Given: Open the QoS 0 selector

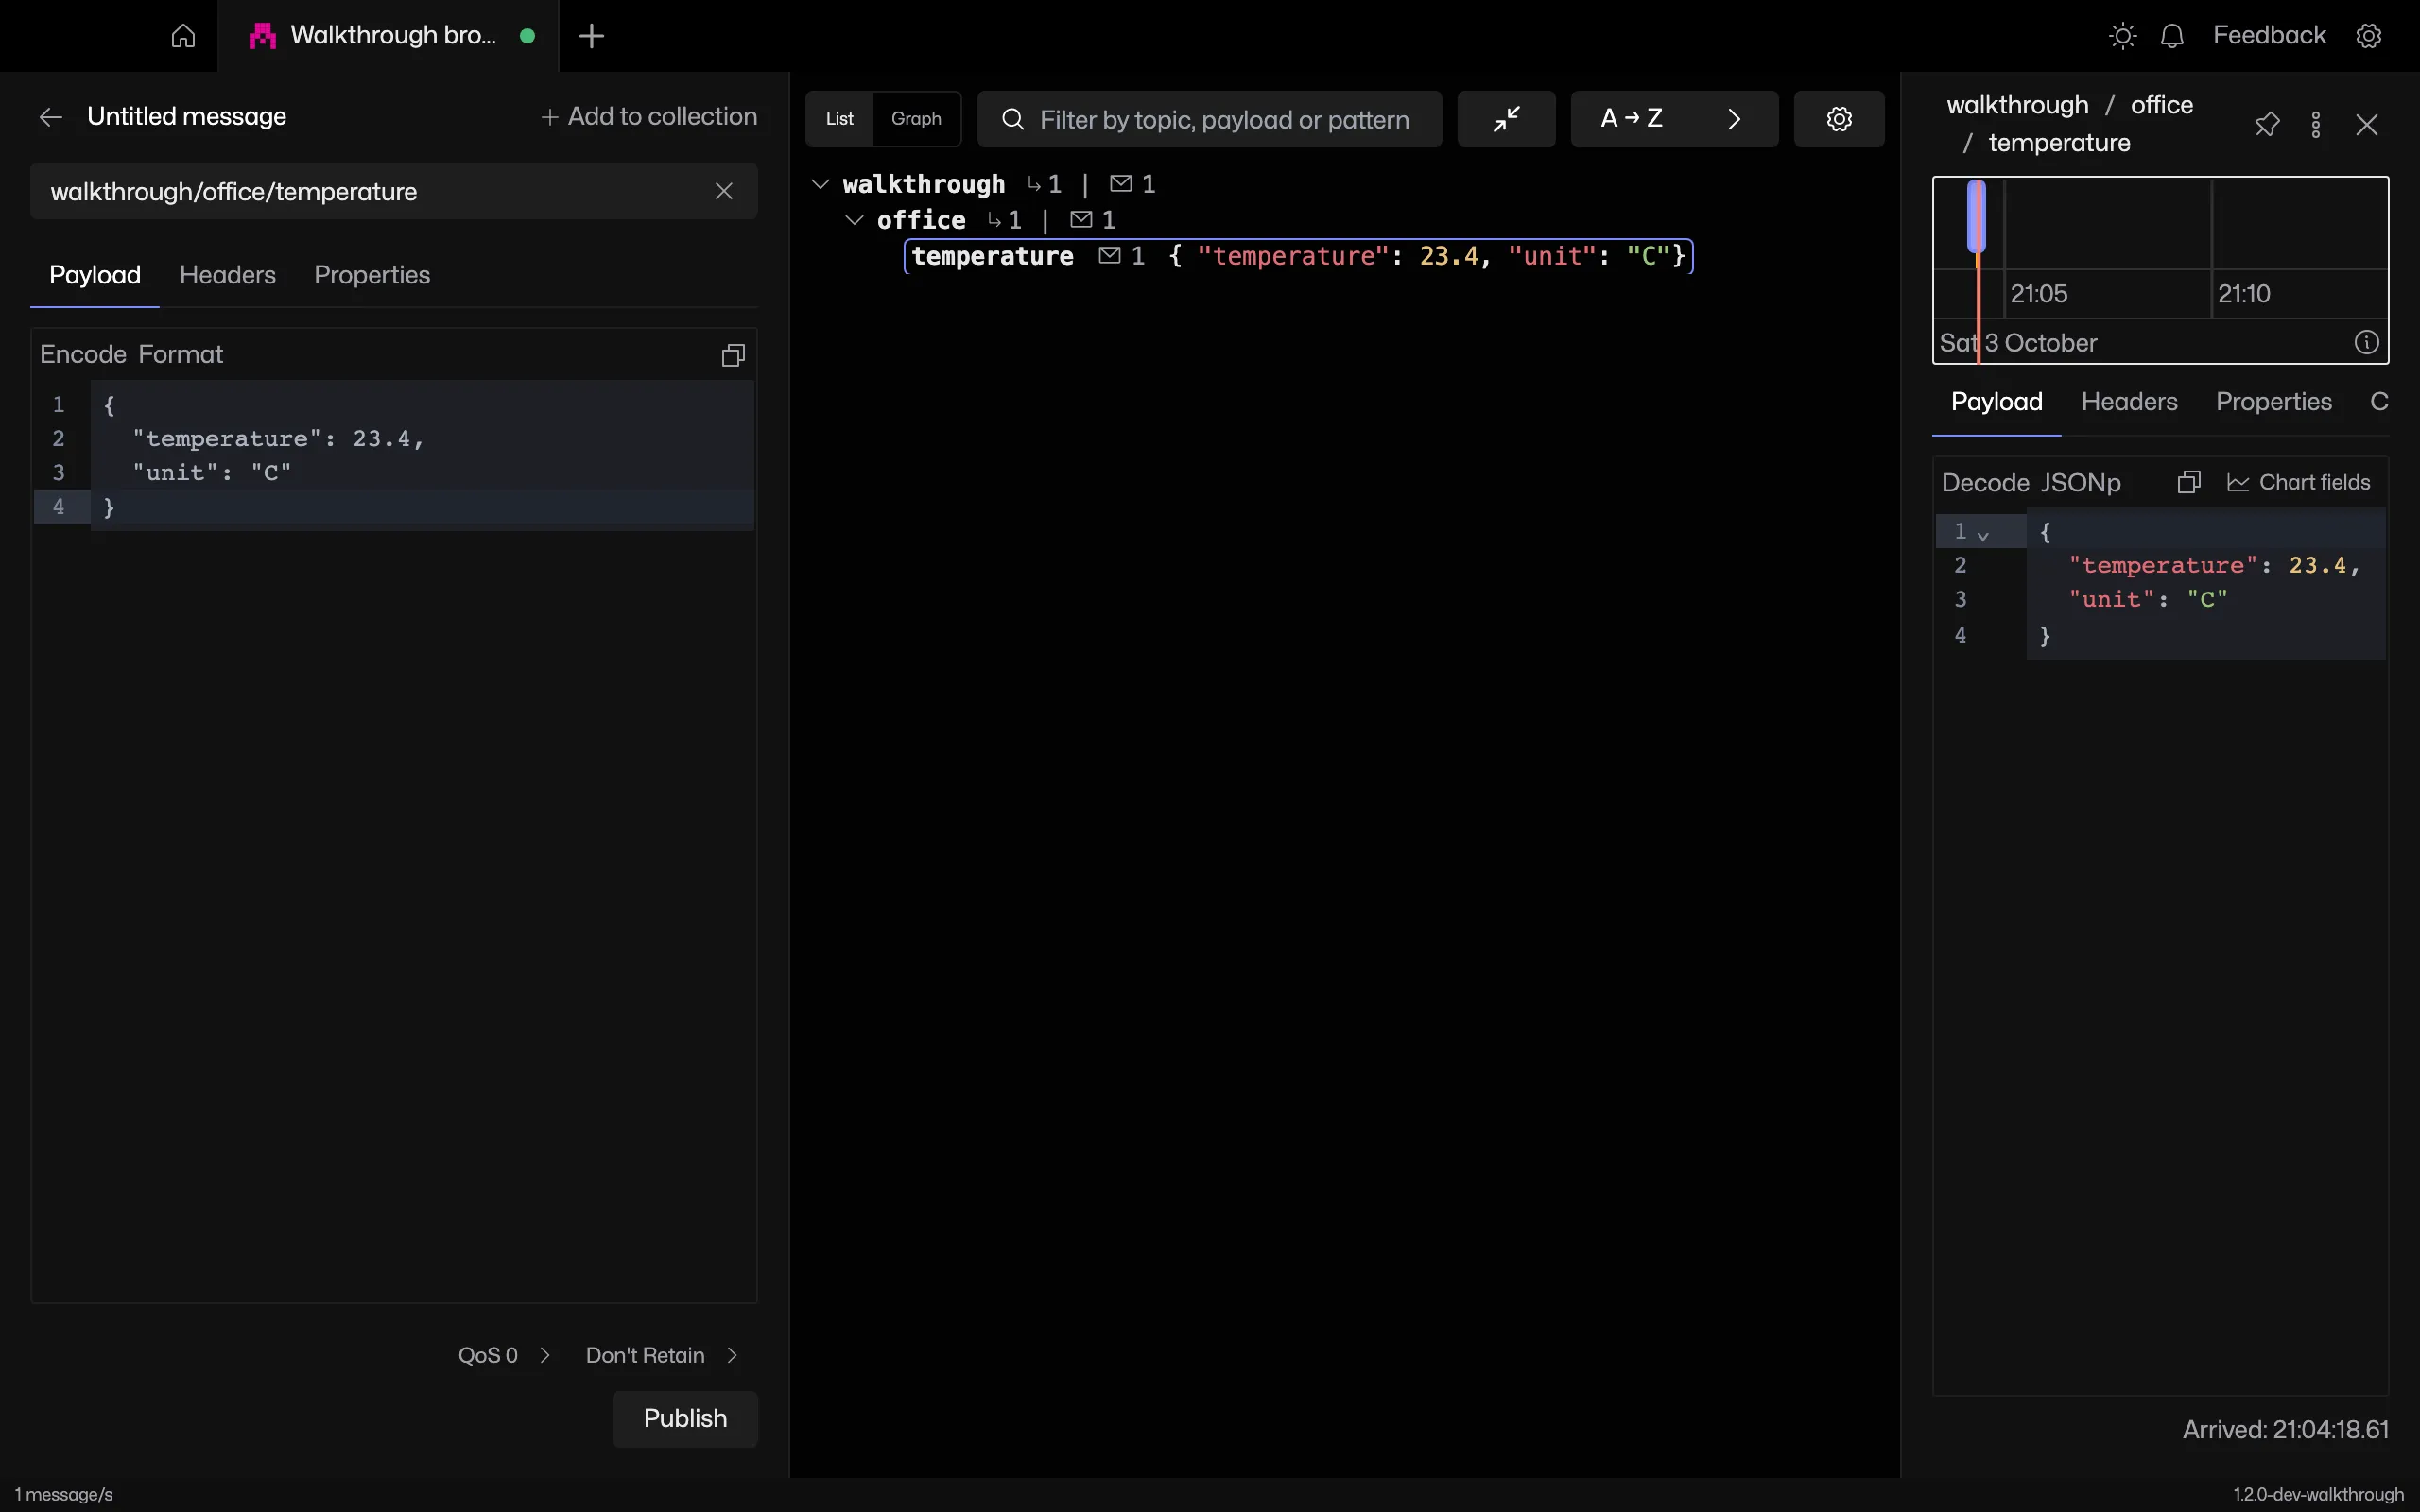Looking at the screenshot, I should point(504,1355).
